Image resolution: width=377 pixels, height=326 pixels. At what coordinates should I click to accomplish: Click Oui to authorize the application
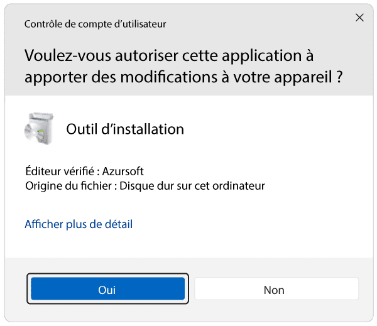(107, 290)
